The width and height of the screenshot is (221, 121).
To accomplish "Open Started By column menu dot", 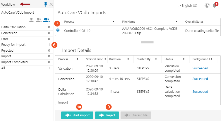I will click(x=156, y=59).
